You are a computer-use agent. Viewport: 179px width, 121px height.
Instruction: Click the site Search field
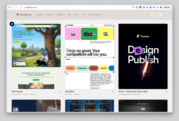click(x=156, y=14)
